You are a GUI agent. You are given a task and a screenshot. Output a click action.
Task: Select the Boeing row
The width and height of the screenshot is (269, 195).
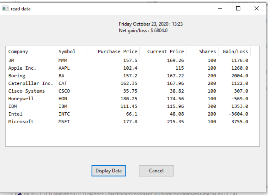click(128, 76)
